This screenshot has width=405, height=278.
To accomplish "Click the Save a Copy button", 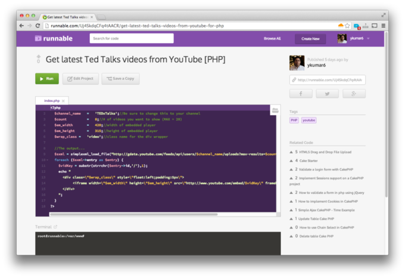I will (x=120, y=79).
